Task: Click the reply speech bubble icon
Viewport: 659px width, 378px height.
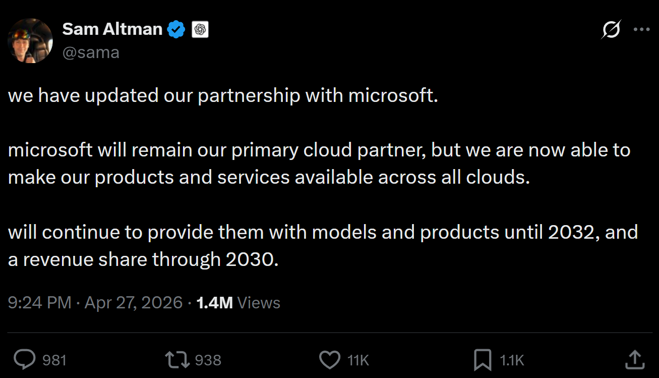Action: (x=24, y=360)
